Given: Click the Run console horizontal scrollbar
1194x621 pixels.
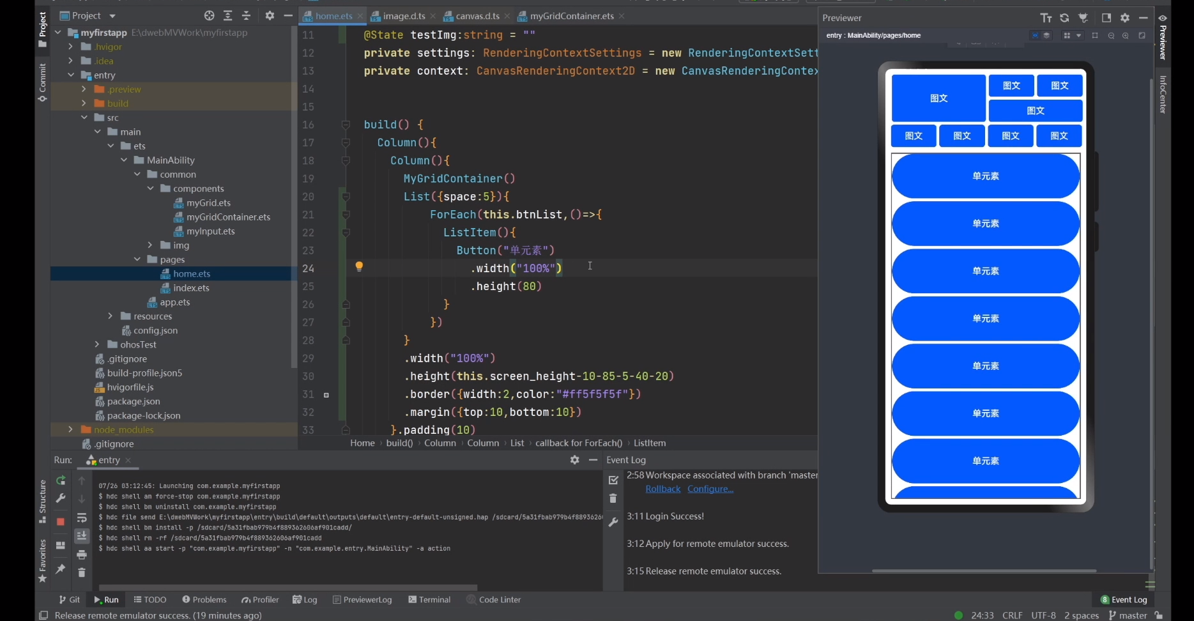Looking at the screenshot, I should point(287,587).
